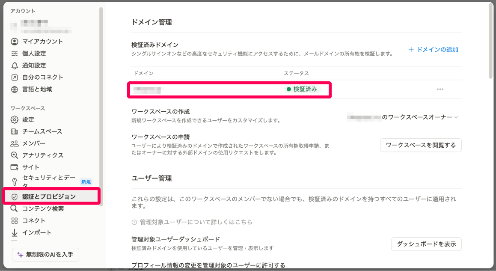Click the language and region globe icon

[x=15, y=89]
